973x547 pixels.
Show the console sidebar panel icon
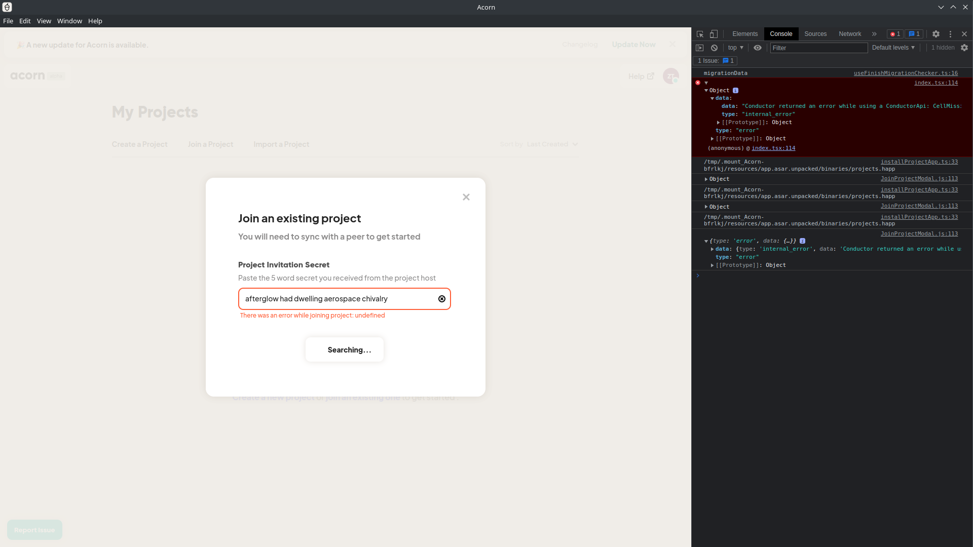click(x=700, y=48)
